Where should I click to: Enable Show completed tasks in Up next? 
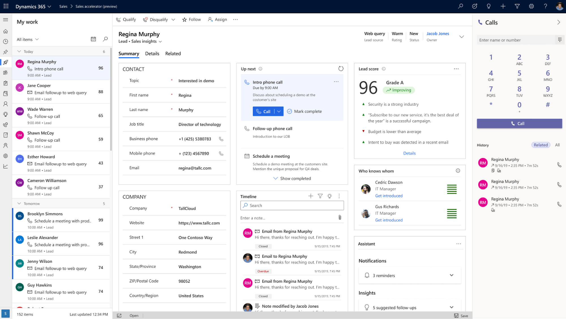point(292,178)
